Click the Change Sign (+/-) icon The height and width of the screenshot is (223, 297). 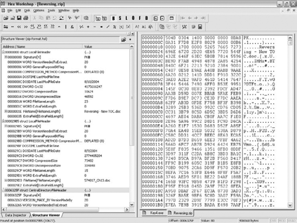tap(82, 27)
